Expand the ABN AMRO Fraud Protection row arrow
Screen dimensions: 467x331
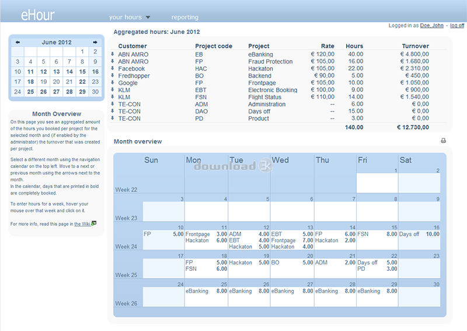[x=113, y=61]
